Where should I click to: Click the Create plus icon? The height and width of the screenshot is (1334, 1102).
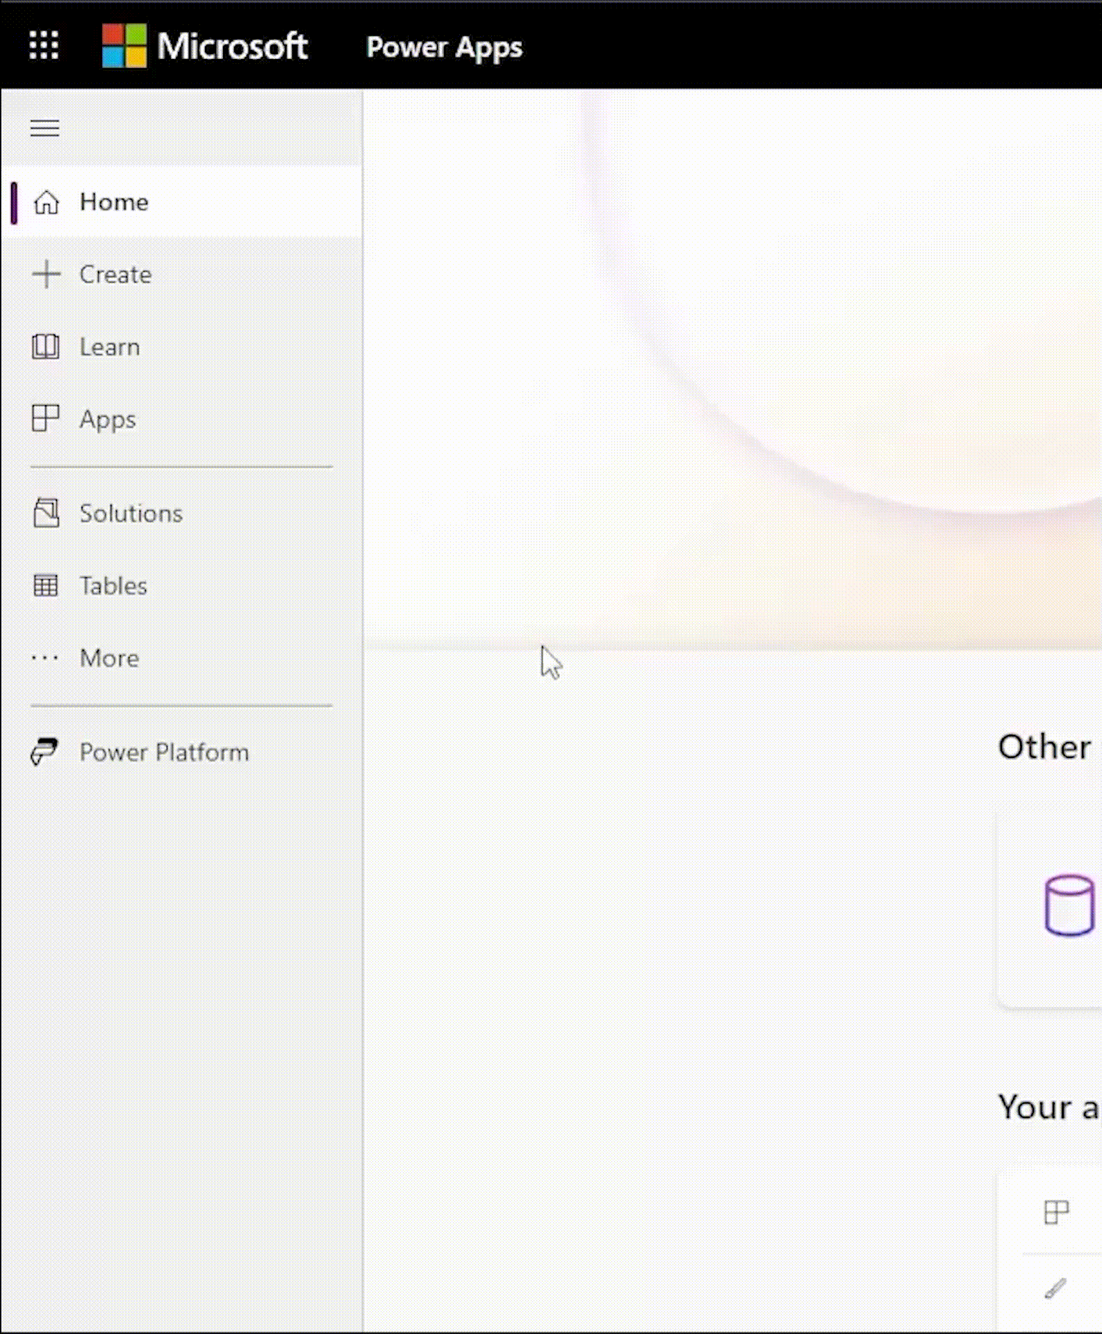click(x=47, y=274)
